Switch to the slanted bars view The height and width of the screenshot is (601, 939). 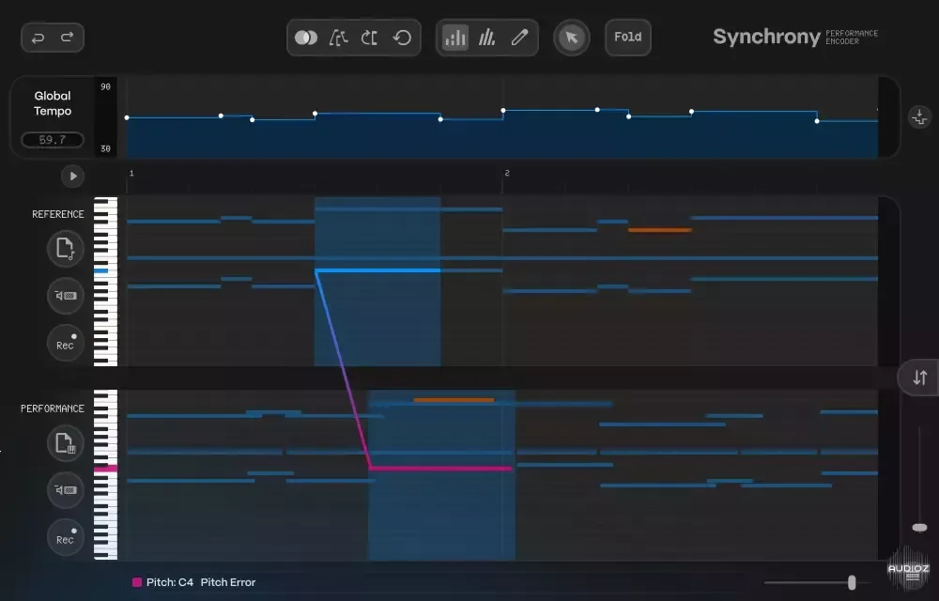[486, 39]
